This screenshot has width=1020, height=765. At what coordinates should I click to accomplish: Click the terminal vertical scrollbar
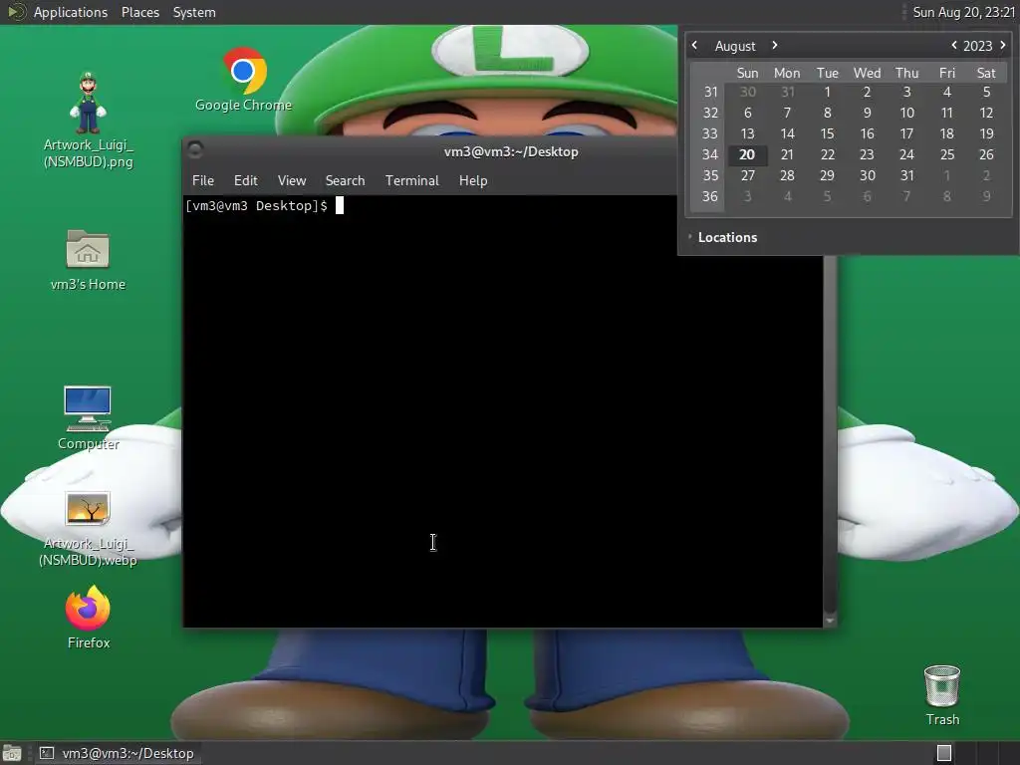pos(830,432)
